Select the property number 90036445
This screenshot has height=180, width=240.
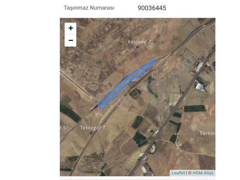pos(152,8)
